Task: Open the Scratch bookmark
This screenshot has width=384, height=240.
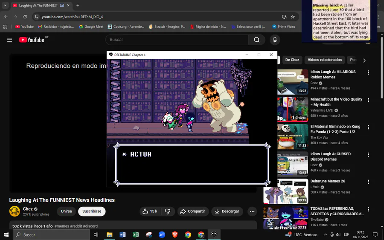Action: pos(167,27)
